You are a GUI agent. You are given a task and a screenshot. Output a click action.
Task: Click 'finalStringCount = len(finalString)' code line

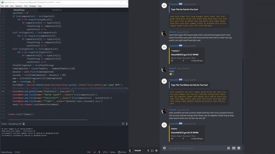pos(33,65)
